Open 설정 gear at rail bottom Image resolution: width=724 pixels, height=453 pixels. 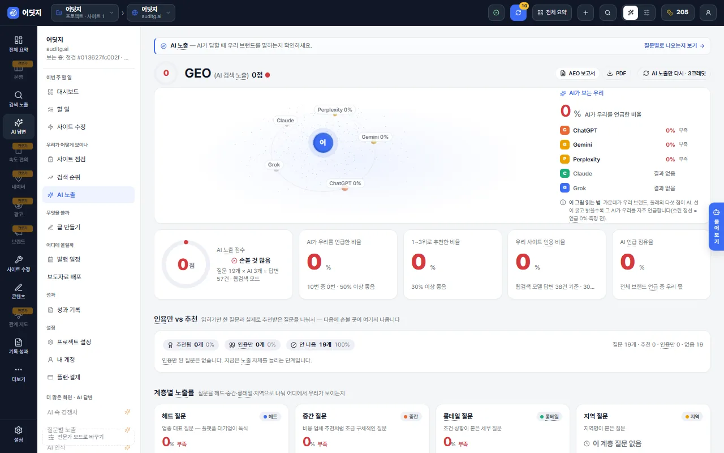pos(19,434)
